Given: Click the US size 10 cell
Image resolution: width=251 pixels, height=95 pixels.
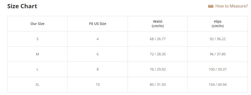Looking at the screenshot, I should click(x=98, y=85).
